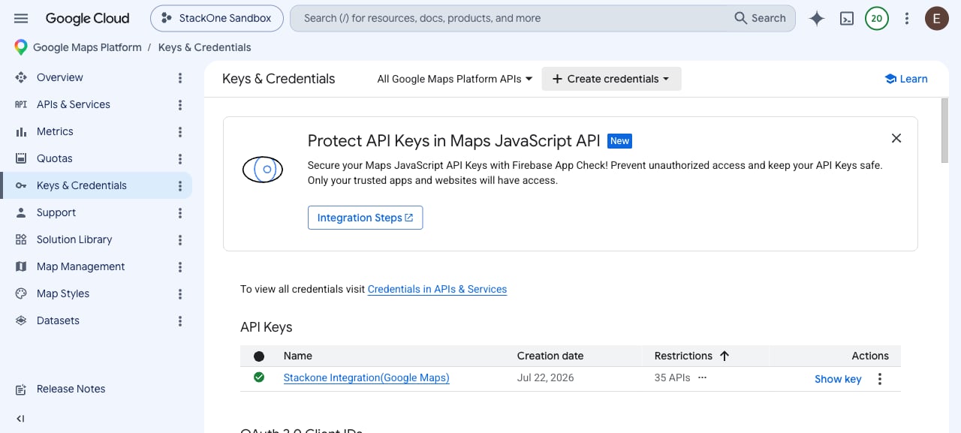961x433 pixels.
Task: Click the Learn link
Action: click(905, 79)
